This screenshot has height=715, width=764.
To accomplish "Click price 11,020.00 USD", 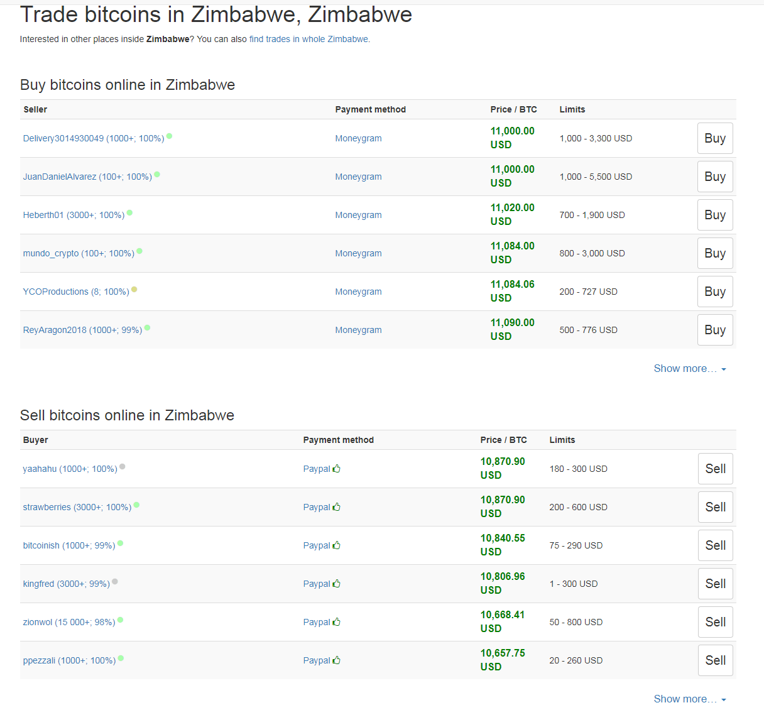I will click(513, 215).
